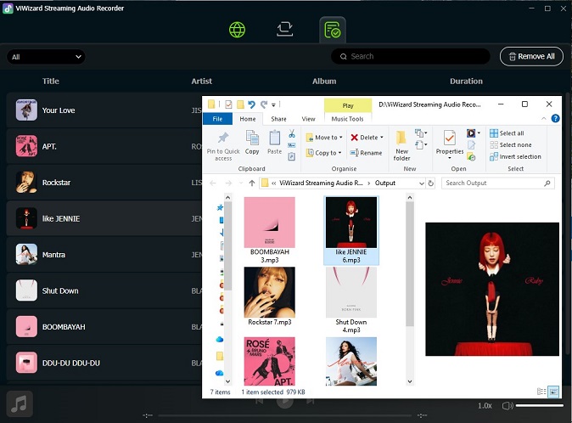
Task: Switch Explorer to large icons view
Action: [553, 392]
